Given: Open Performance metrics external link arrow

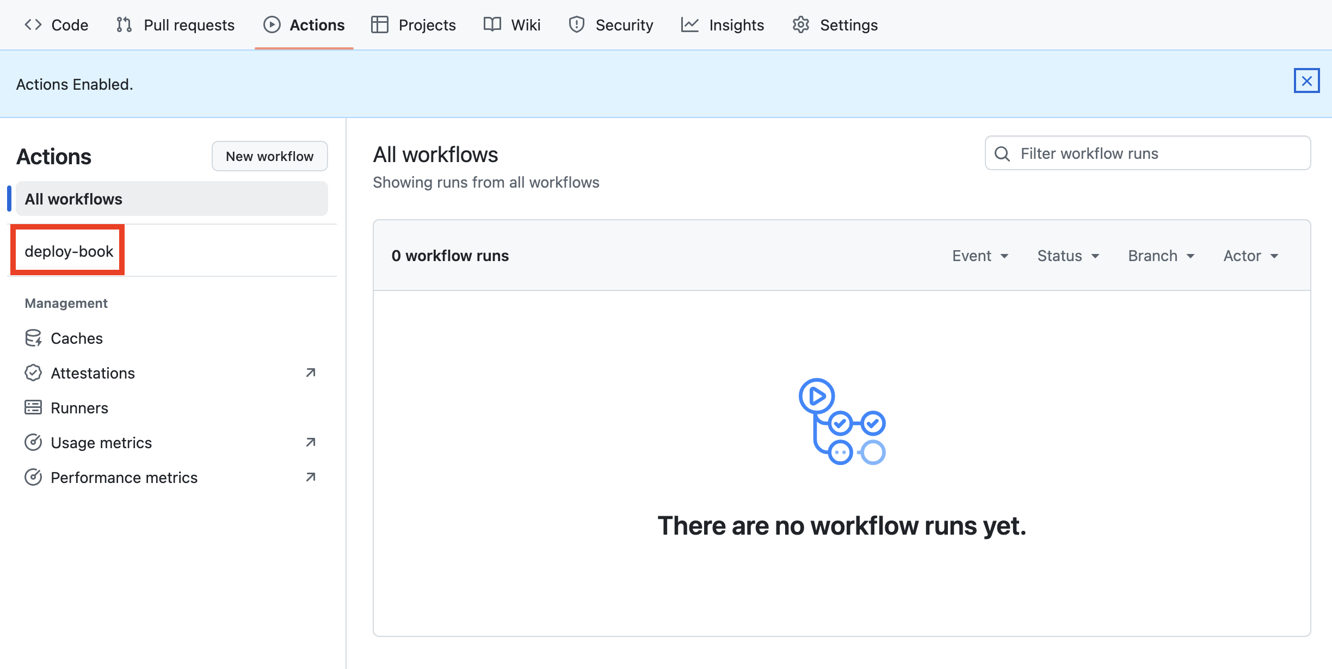Looking at the screenshot, I should tap(311, 478).
